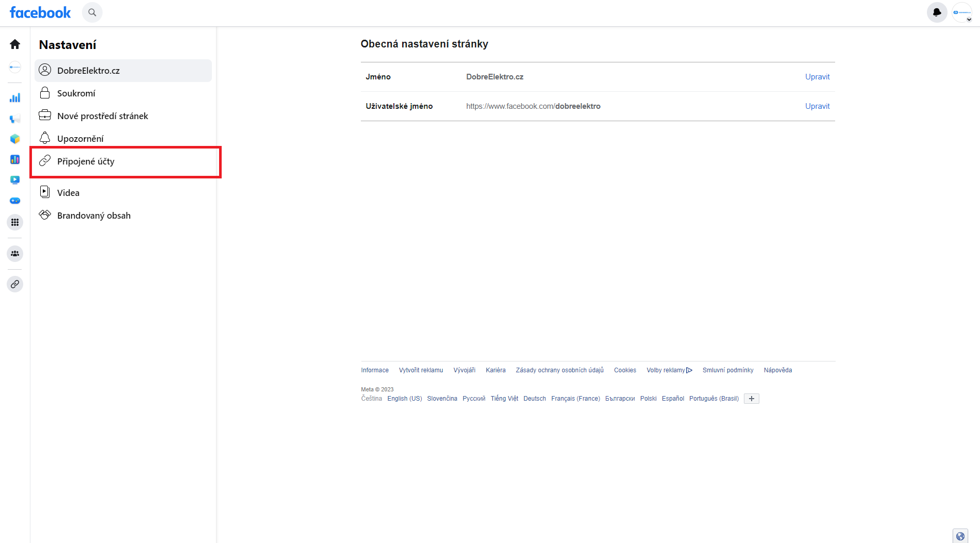Click the plus button for more languages
Image resolution: width=980 pixels, height=543 pixels.
pyautogui.click(x=752, y=399)
